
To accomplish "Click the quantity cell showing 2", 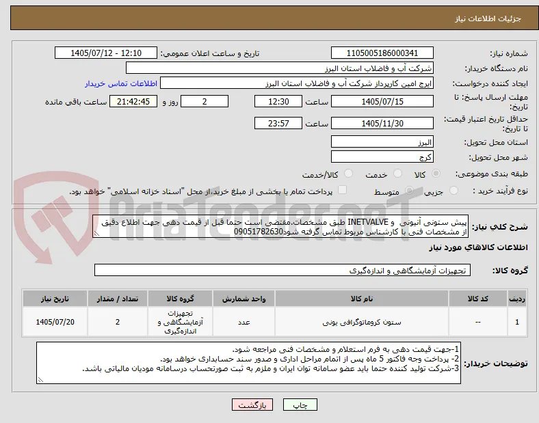I will tap(118, 322).
